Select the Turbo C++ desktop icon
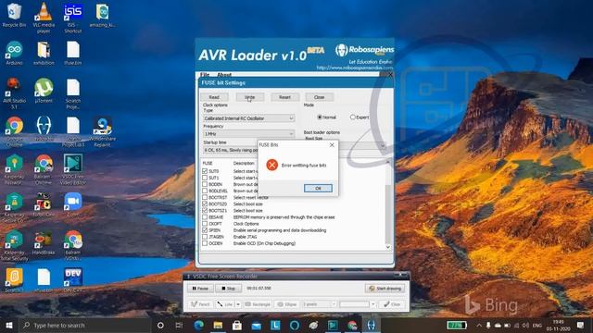The image size is (593, 333). 44,204
